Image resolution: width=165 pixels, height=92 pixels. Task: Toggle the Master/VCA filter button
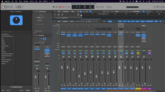150,21
